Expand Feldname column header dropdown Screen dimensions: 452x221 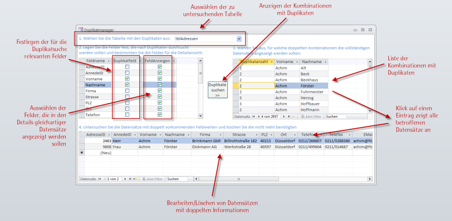pos(108,61)
